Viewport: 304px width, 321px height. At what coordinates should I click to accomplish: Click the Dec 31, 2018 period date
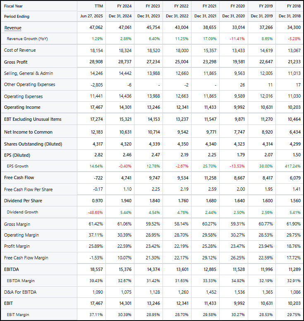tap(290, 16)
